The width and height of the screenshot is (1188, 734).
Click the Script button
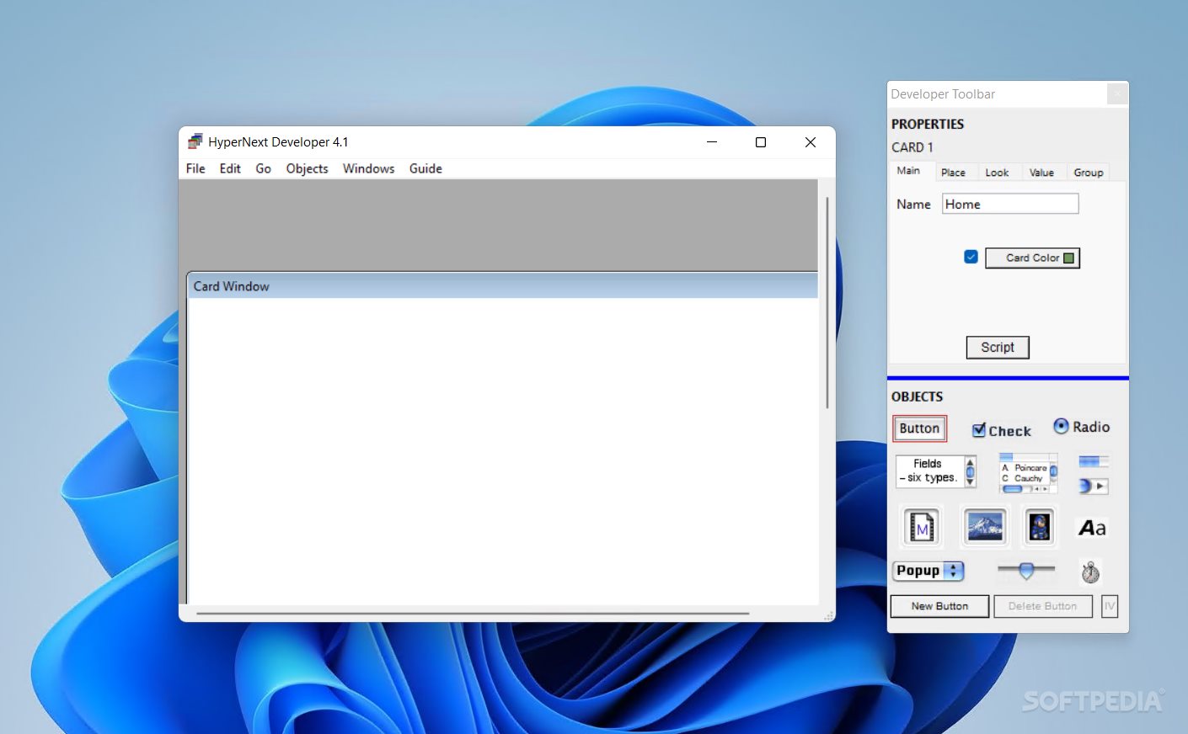(x=998, y=347)
